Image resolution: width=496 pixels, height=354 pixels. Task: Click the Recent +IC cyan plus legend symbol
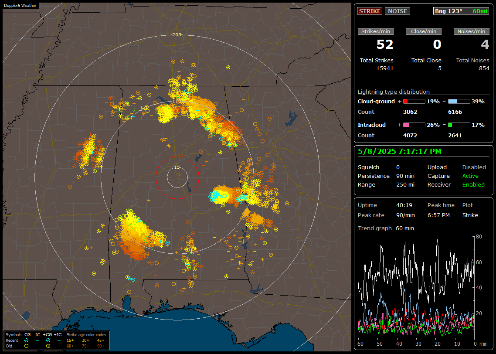tap(59, 340)
